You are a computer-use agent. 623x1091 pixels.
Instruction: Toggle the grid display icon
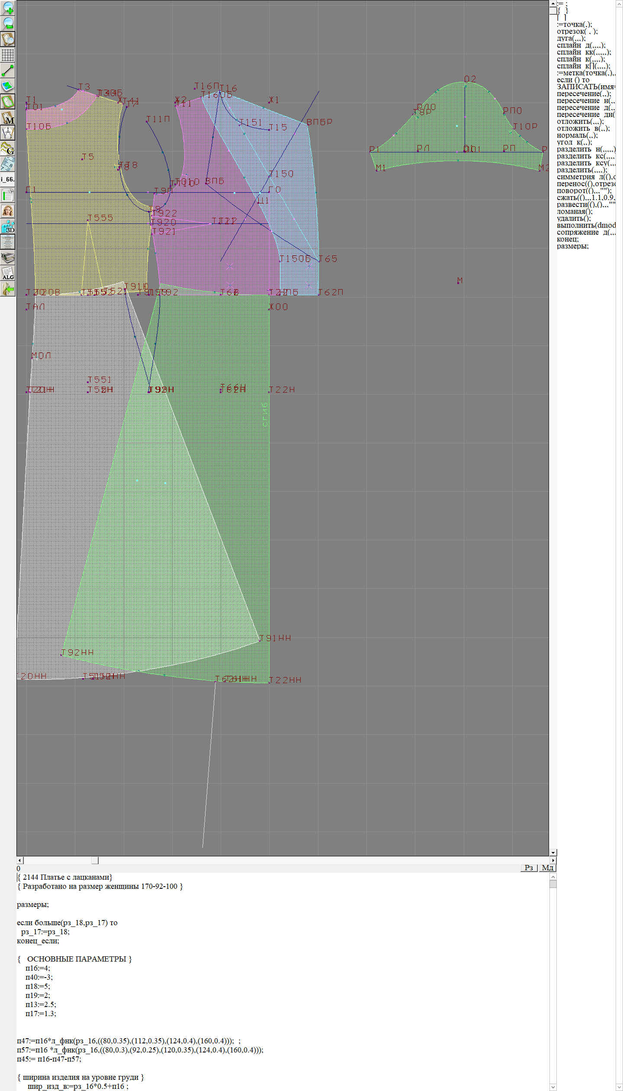[8, 55]
